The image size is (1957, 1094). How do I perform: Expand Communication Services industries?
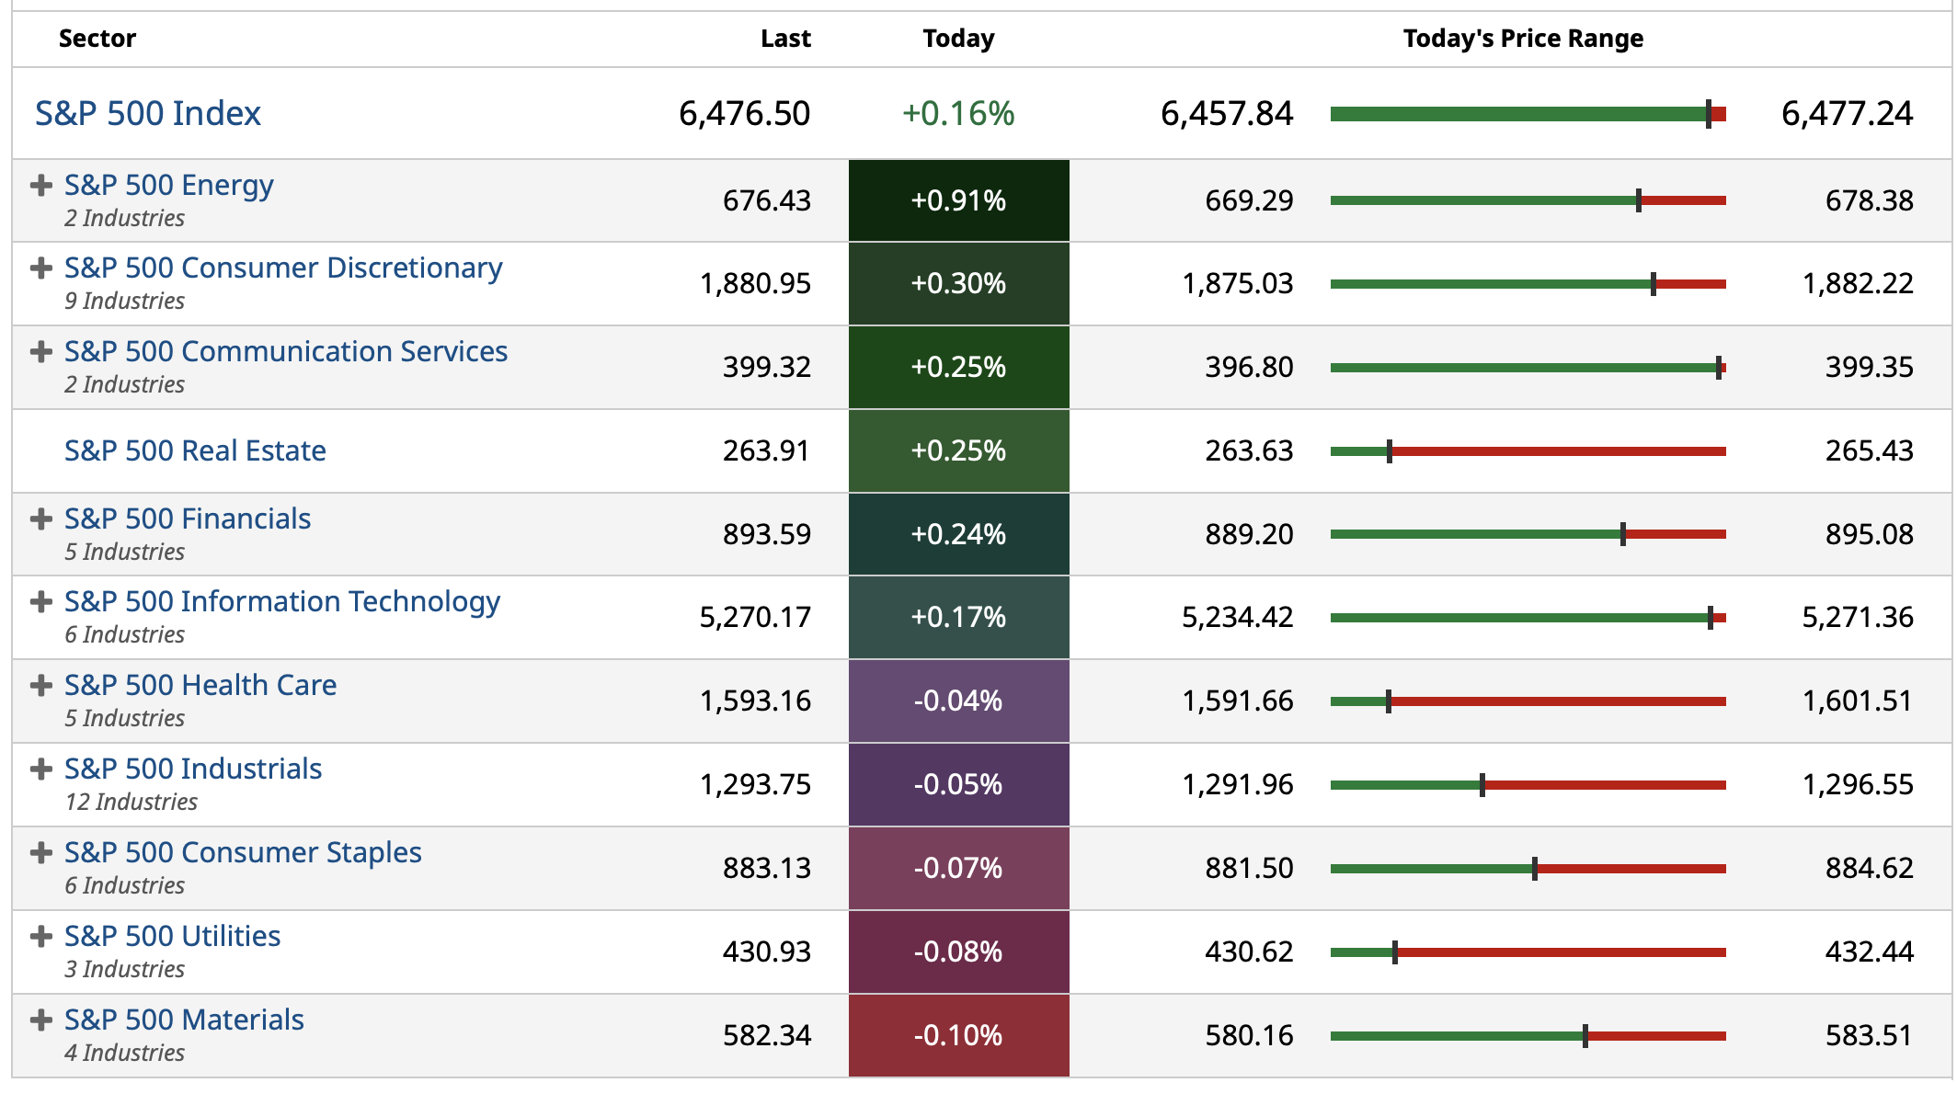point(40,352)
